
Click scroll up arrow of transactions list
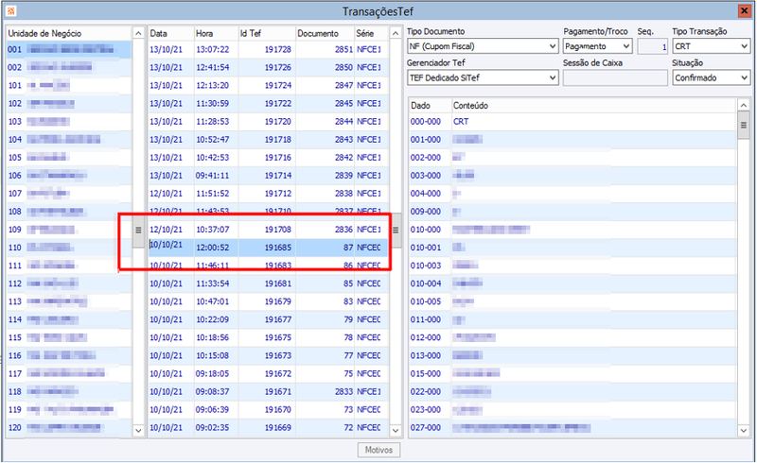(396, 33)
